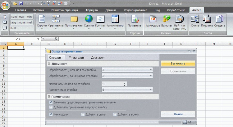Open the Калькулятор tool icon
Image resolution: width=233 pixels, height=127 pixels.
click(115, 19)
